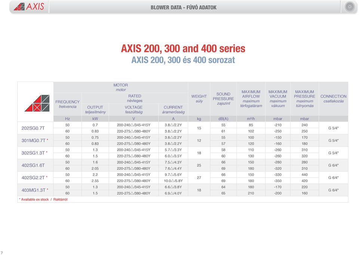359x255 pixels.
Task: Click the 61 dB(A) sound pressure value
Action: tap(223, 131)
